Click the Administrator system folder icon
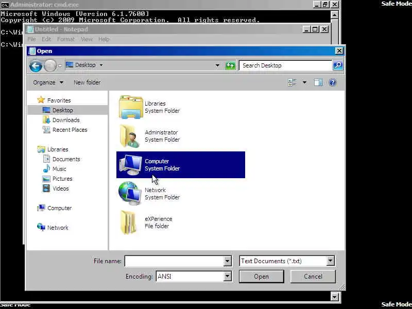The image size is (412, 309). (130, 136)
